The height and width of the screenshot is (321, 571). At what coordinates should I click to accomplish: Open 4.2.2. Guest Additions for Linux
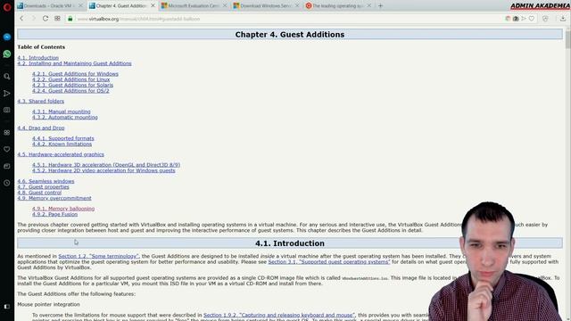(x=70, y=79)
